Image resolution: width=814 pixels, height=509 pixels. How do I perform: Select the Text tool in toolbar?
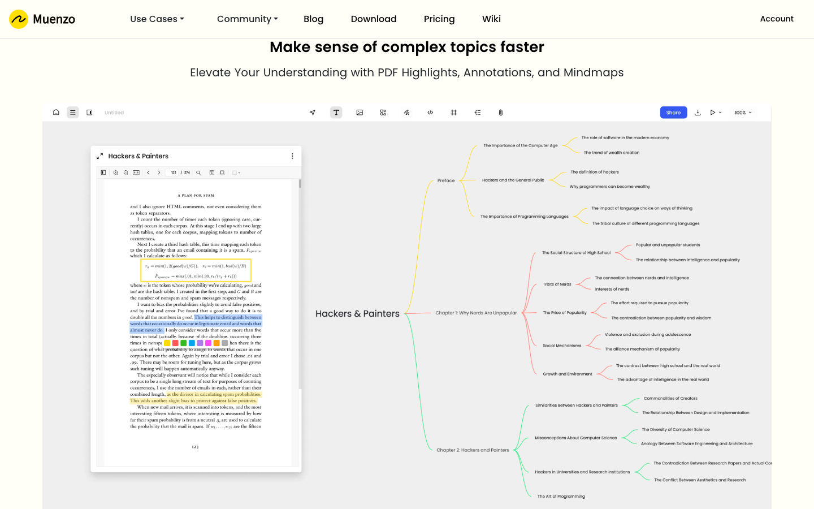click(x=336, y=113)
